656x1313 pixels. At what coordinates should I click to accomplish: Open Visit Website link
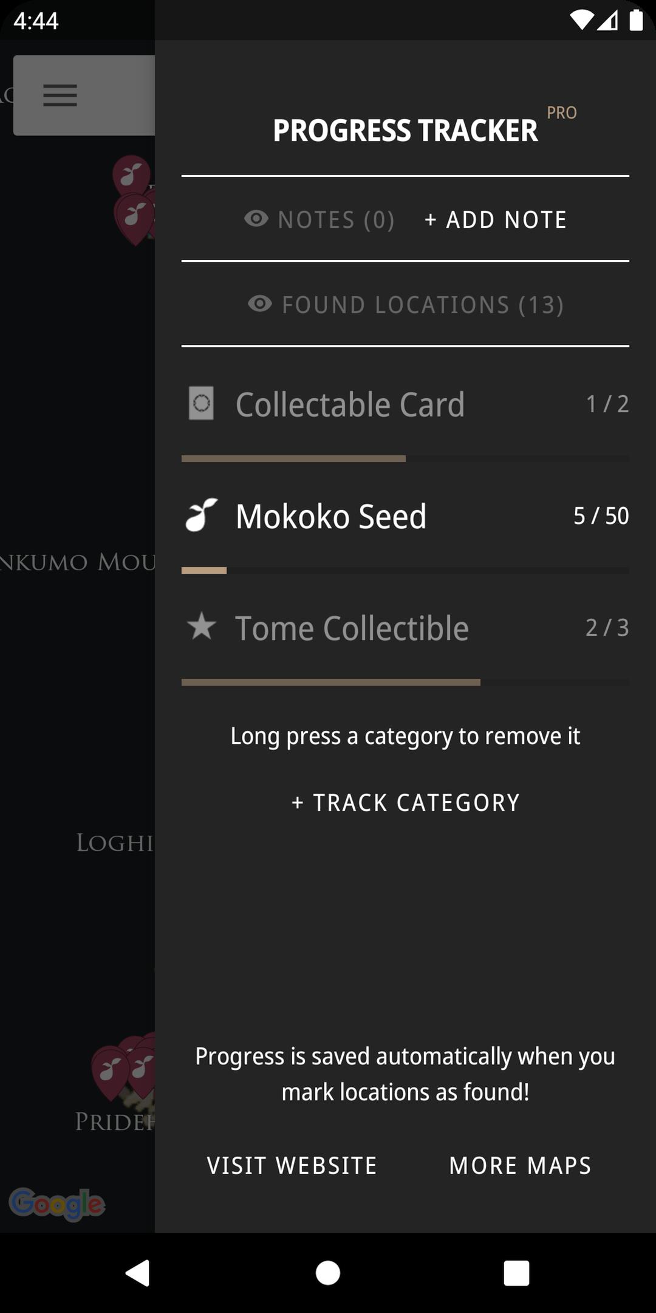[x=292, y=1165]
